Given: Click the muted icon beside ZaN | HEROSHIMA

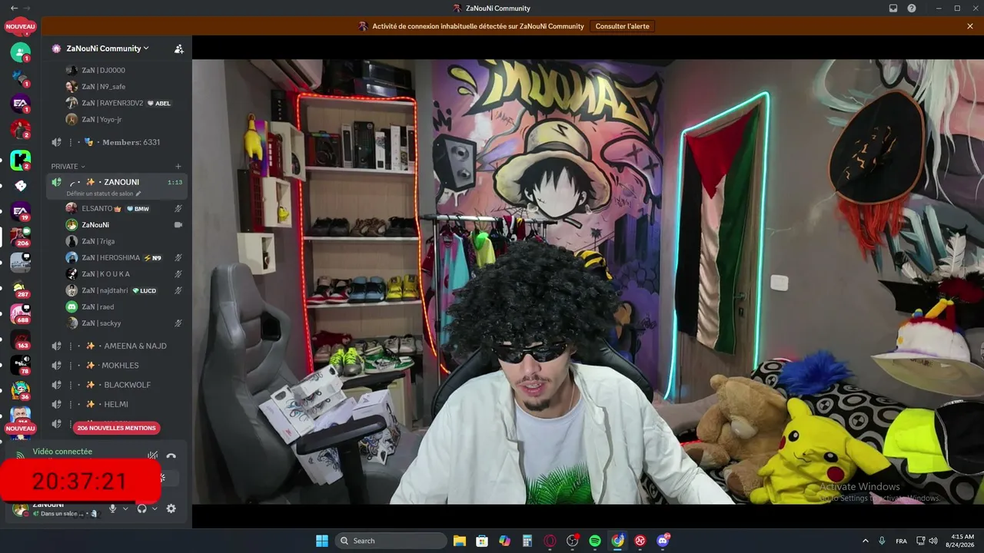Looking at the screenshot, I should [178, 257].
